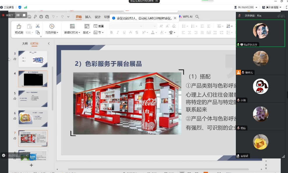Click the increase indent icon
Viewport: 288px width, 173px height.
pyautogui.click(x=209, y=26)
